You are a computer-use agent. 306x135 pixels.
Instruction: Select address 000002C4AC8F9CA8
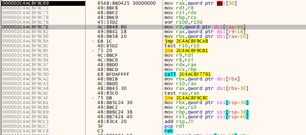pyautogui.click(x=25, y=88)
